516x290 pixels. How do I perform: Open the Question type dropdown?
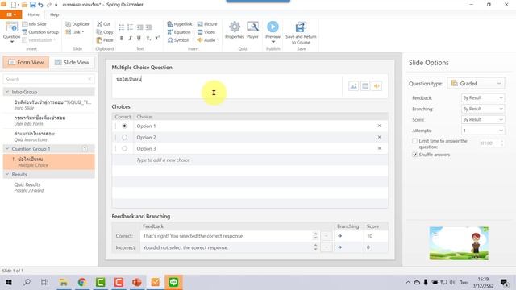tap(476, 84)
